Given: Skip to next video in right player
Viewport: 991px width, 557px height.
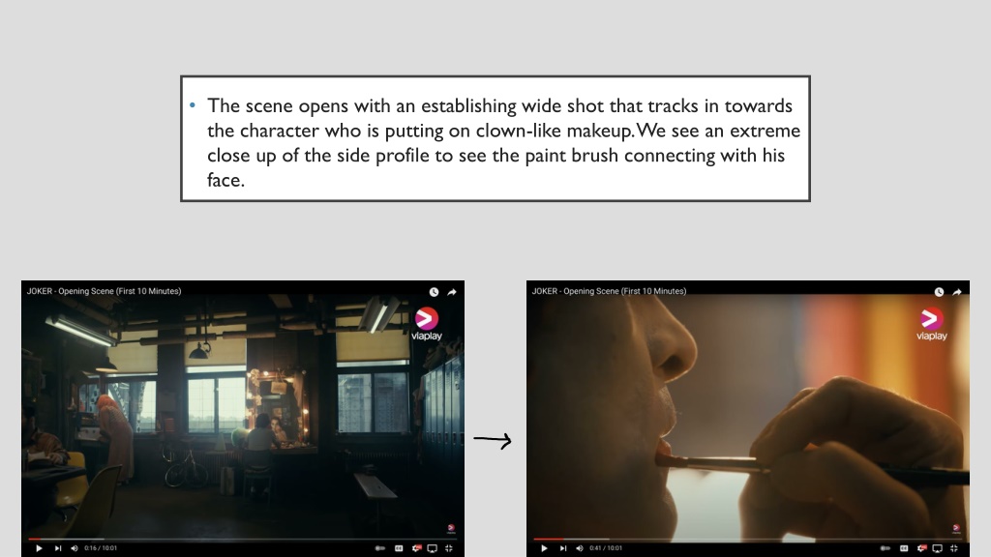Looking at the screenshot, I should tap(562, 548).
